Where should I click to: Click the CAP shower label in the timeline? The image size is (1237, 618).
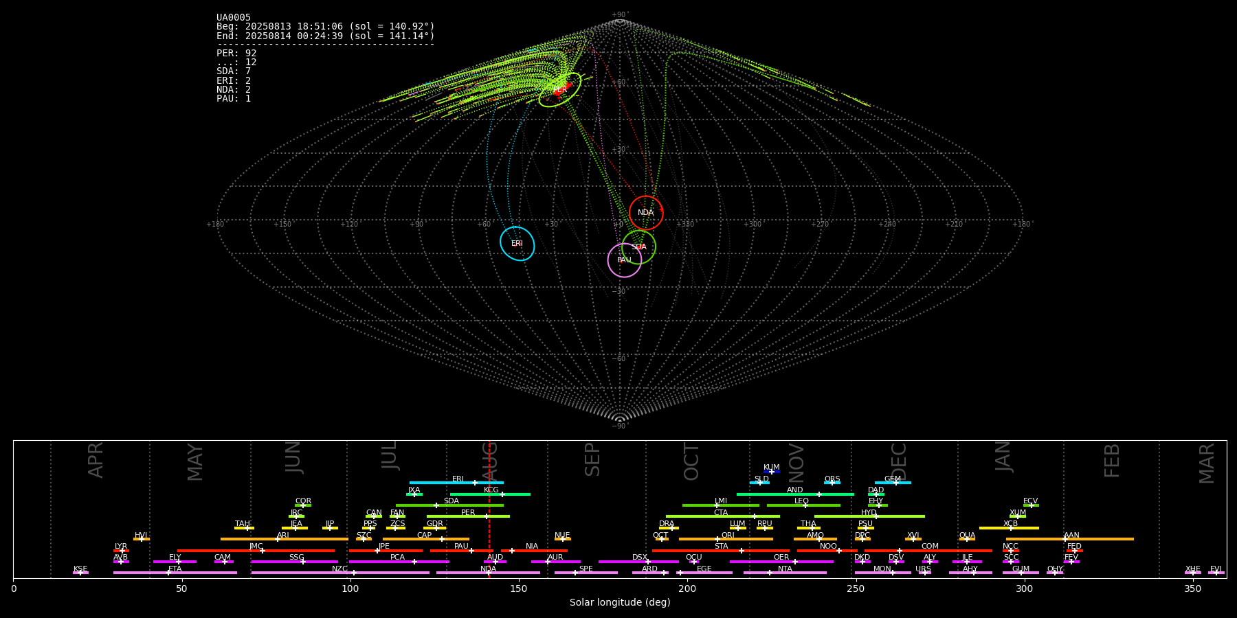425,536
